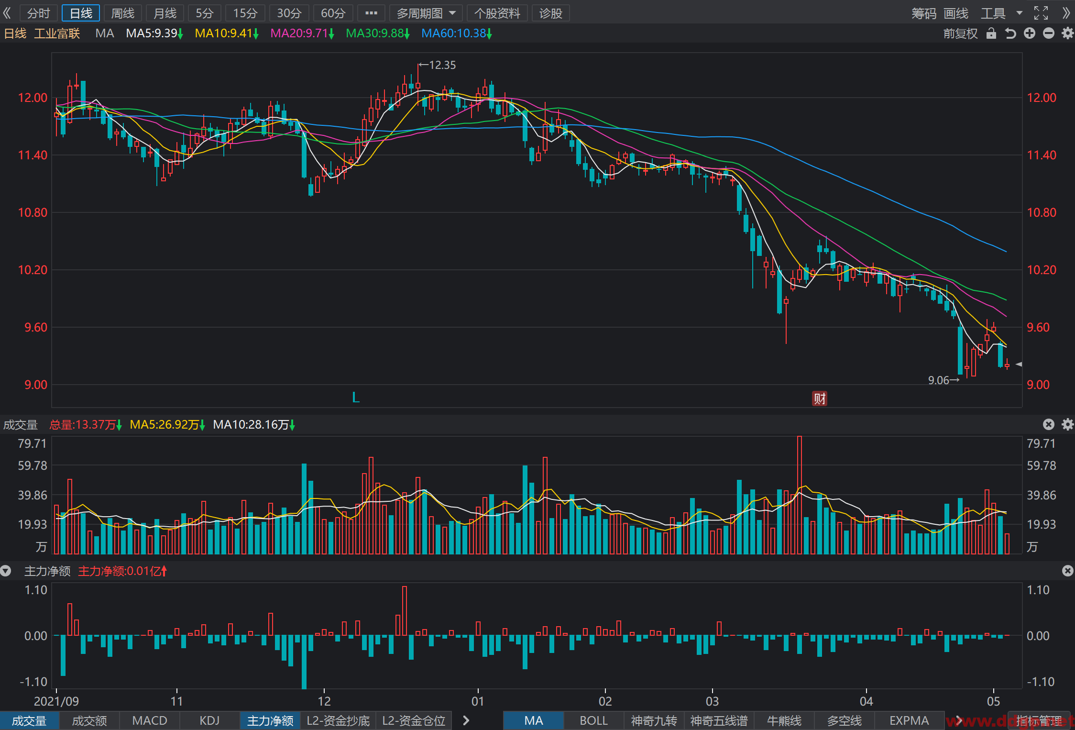Viewport: 1075px width, 730px height.
Task: Click the lock icon beside 前复权
Action: 991,33
